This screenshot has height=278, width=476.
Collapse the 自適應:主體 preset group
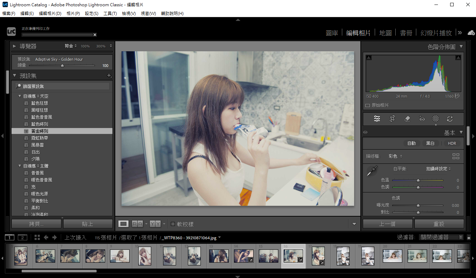pyautogui.click(x=20, y=166)
